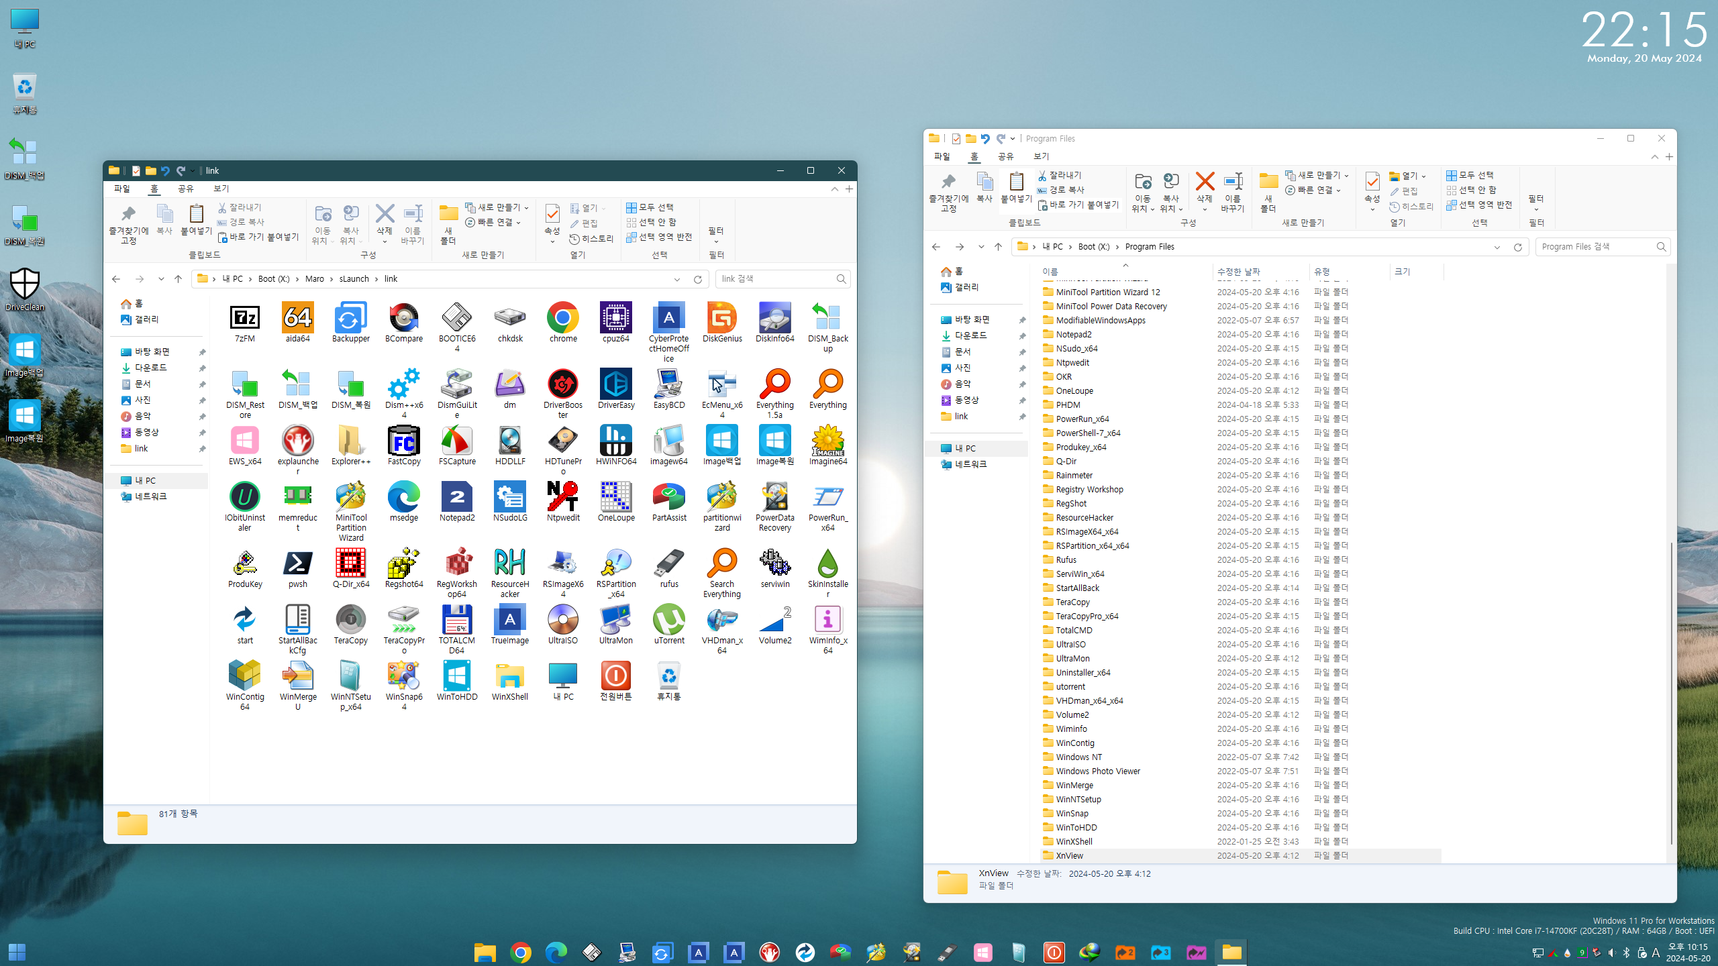Select the WinToHDD icon
This screenshot has width=1718, height=966.
457,676
